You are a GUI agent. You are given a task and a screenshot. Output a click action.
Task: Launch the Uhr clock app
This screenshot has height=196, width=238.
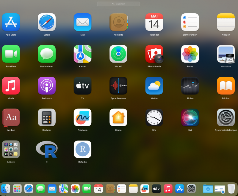[154, 117]
